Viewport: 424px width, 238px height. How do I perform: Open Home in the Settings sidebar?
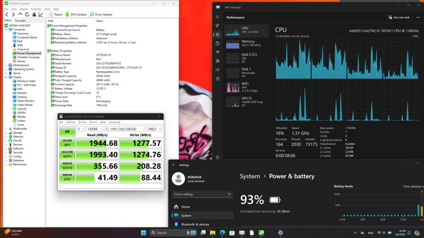click(203, 207)
